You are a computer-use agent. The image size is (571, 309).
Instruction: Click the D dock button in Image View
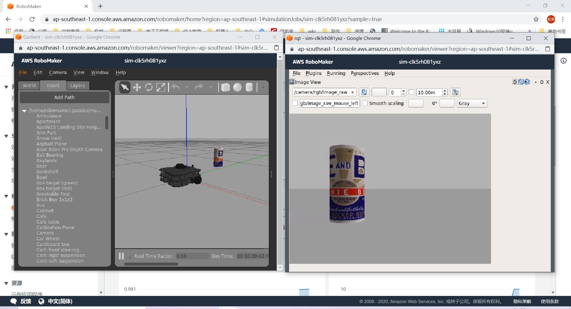click(515, 82)
